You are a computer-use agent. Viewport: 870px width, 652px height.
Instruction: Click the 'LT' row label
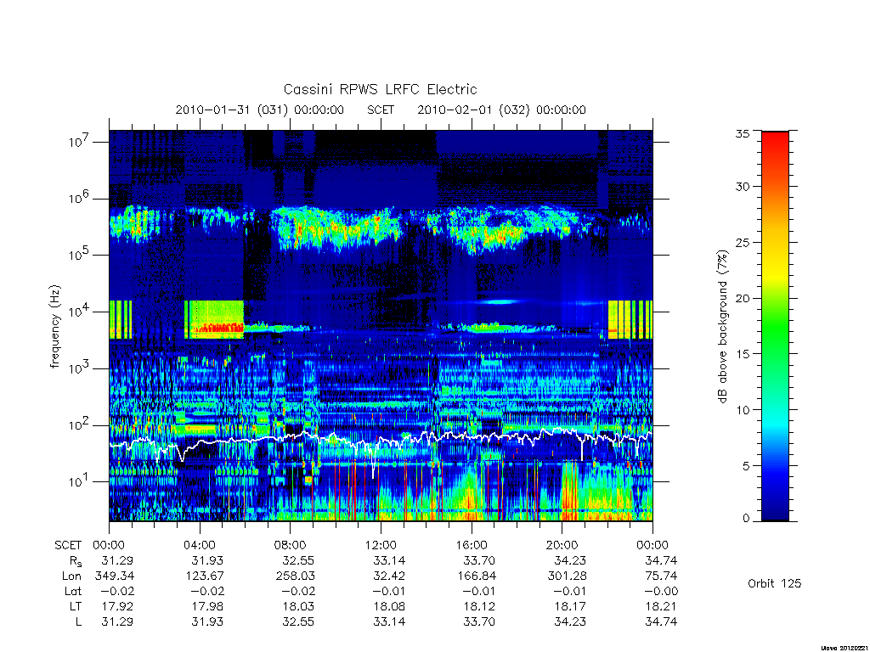pyautogui.click(x=76, y=606)
